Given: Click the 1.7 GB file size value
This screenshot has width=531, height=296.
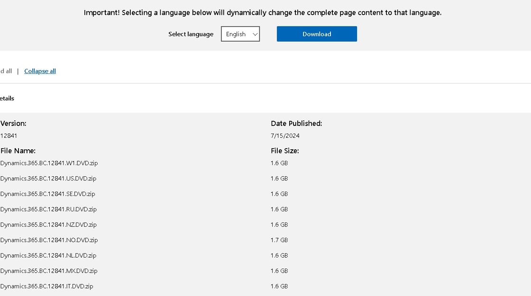Looking at the screenshot, I should click(x=279, y=240).
